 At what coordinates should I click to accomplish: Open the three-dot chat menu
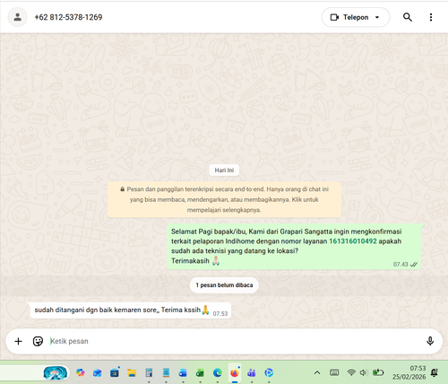[431, 17]
